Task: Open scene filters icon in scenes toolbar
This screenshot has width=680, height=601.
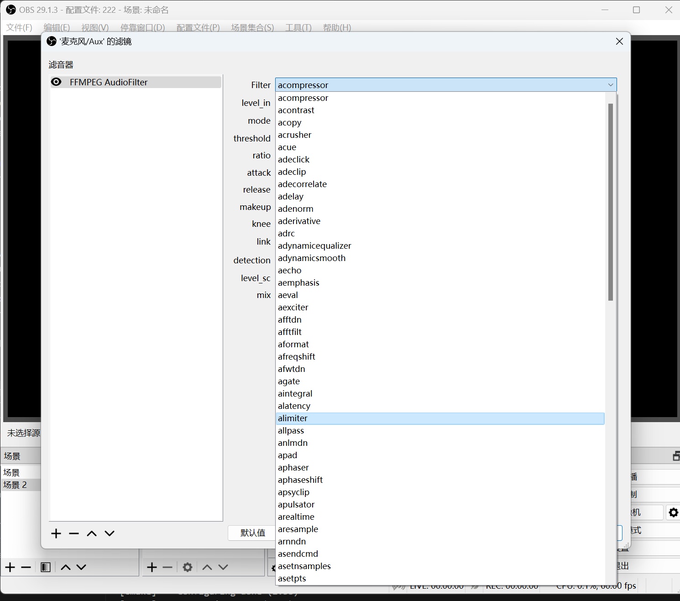Action: coord(46,567)
